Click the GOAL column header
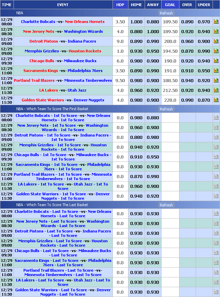 (170, 5)
